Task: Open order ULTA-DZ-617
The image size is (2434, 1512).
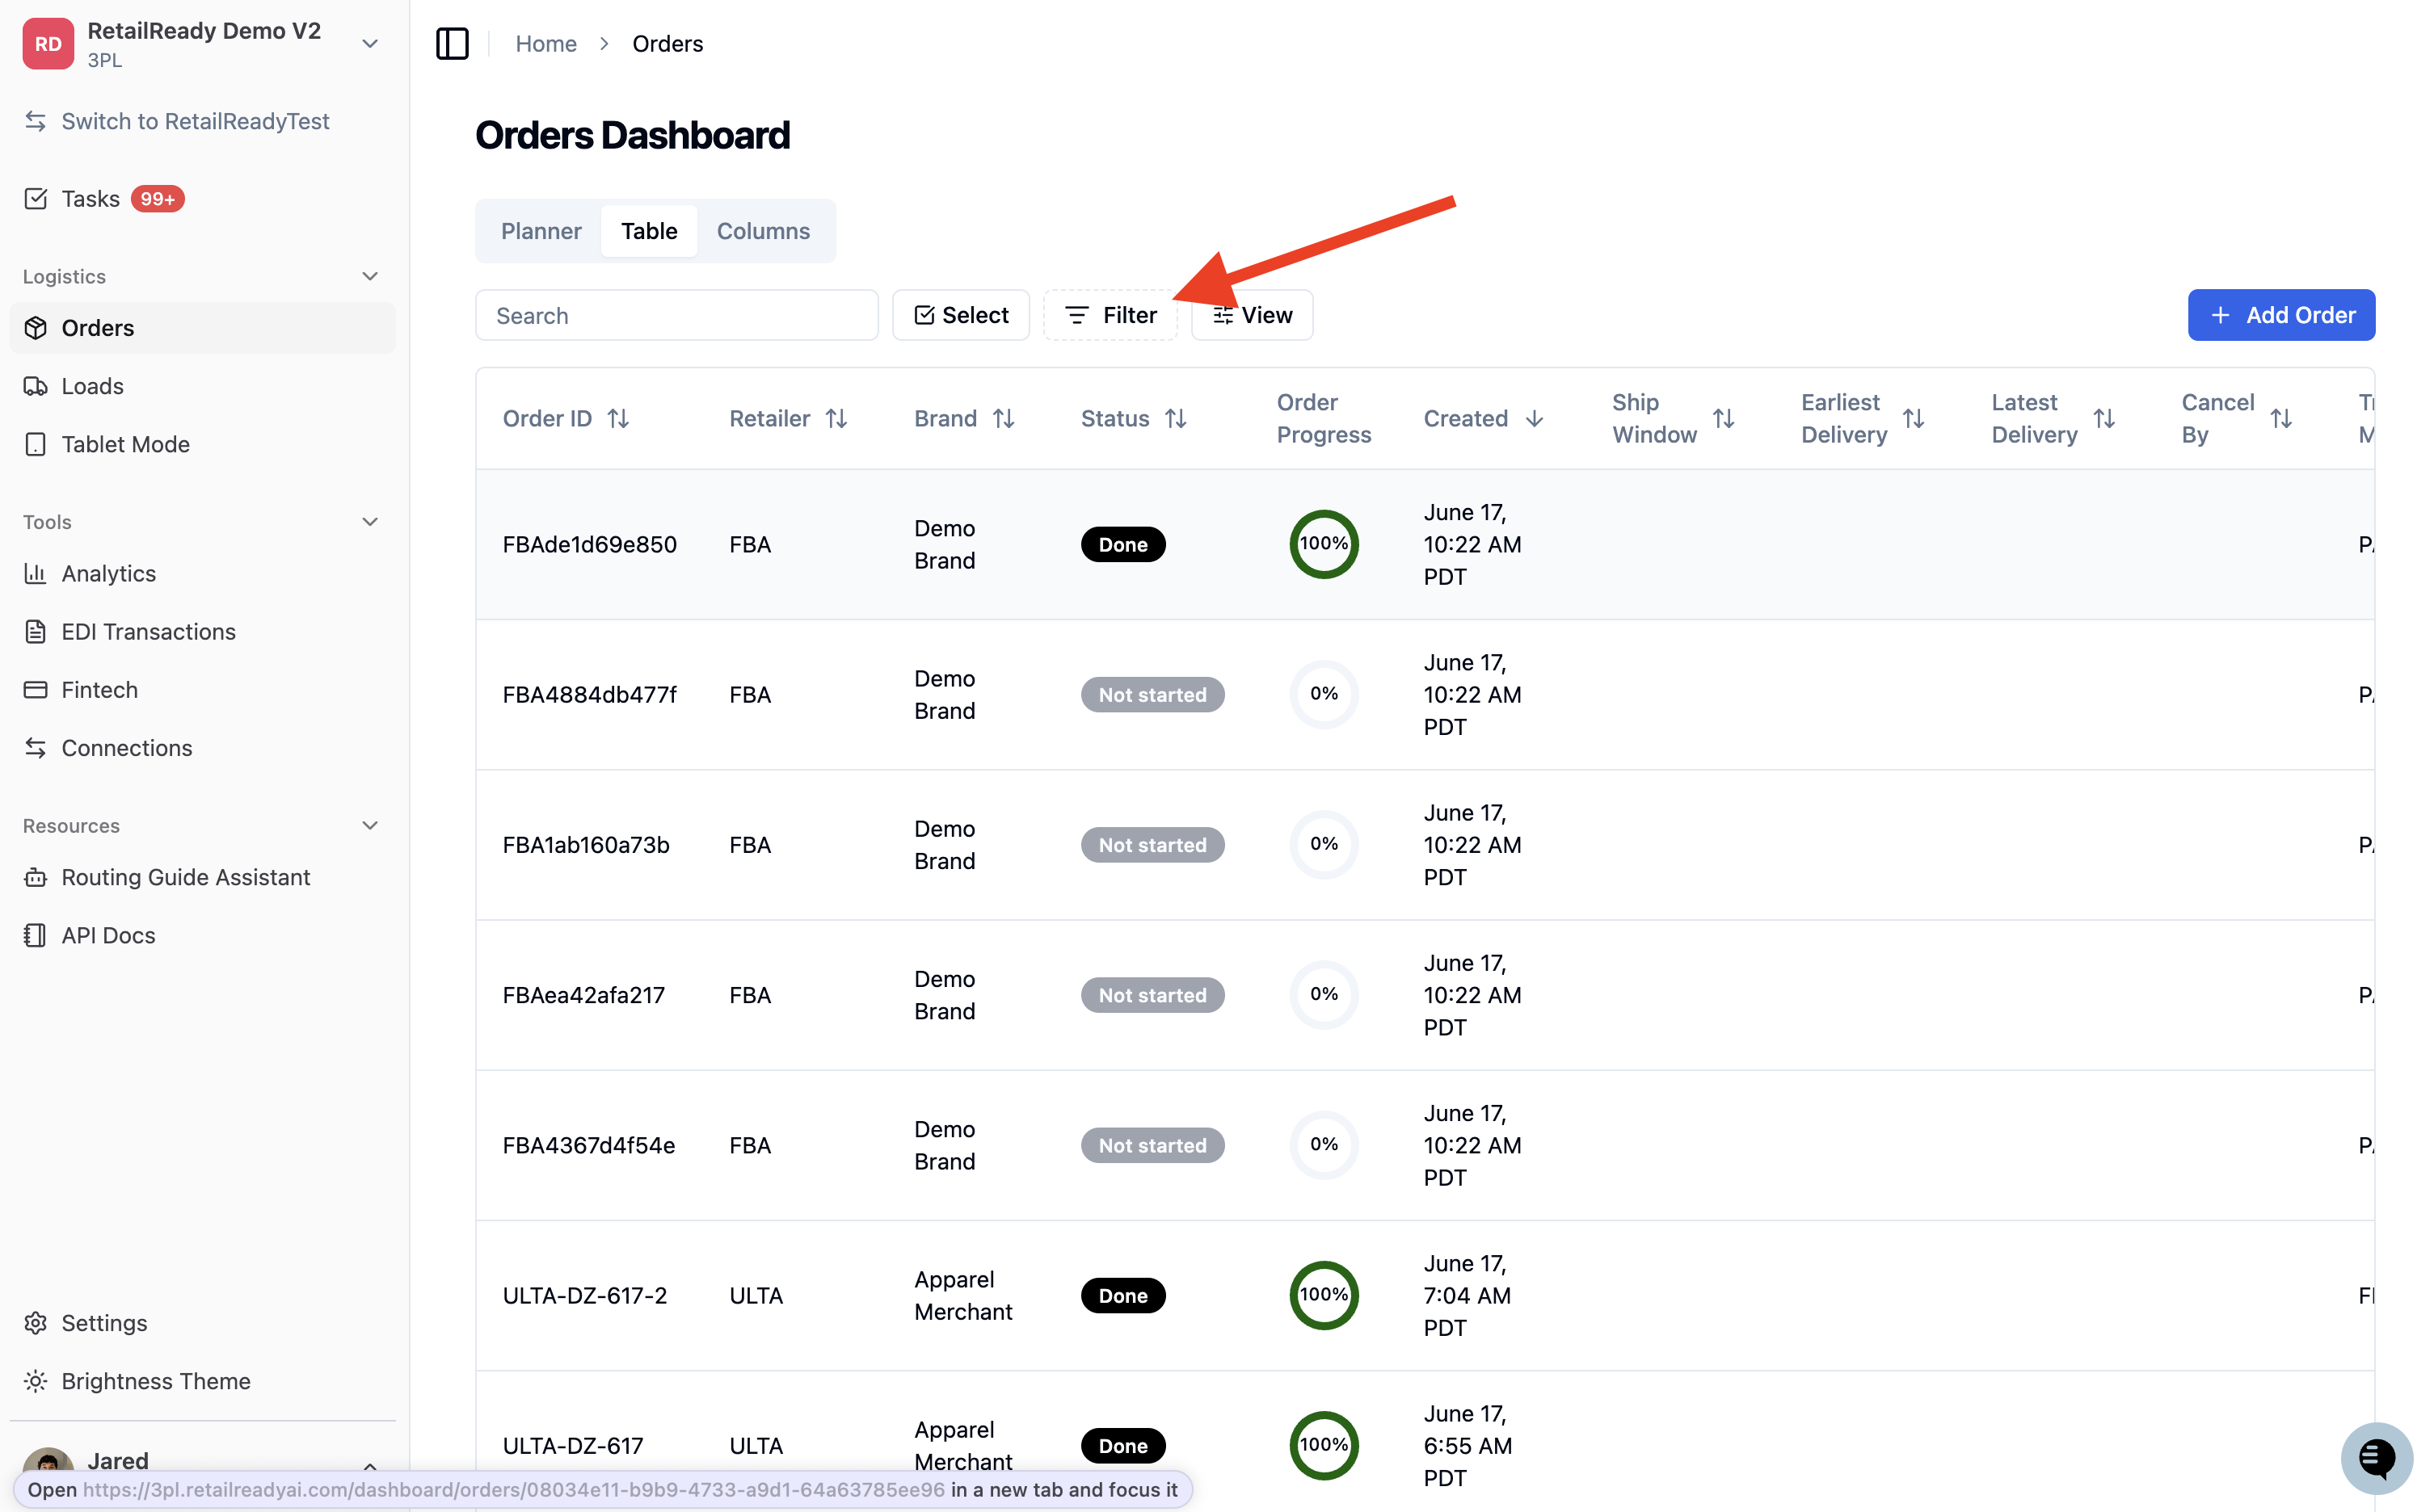Action: tap(572, 1446)
